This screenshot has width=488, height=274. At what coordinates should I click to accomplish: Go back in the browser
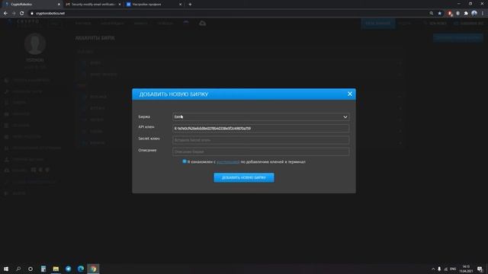[x=5, y=14]
